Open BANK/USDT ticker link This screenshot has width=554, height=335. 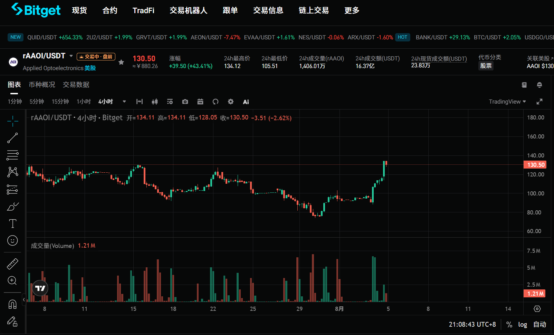pos(443,37)
